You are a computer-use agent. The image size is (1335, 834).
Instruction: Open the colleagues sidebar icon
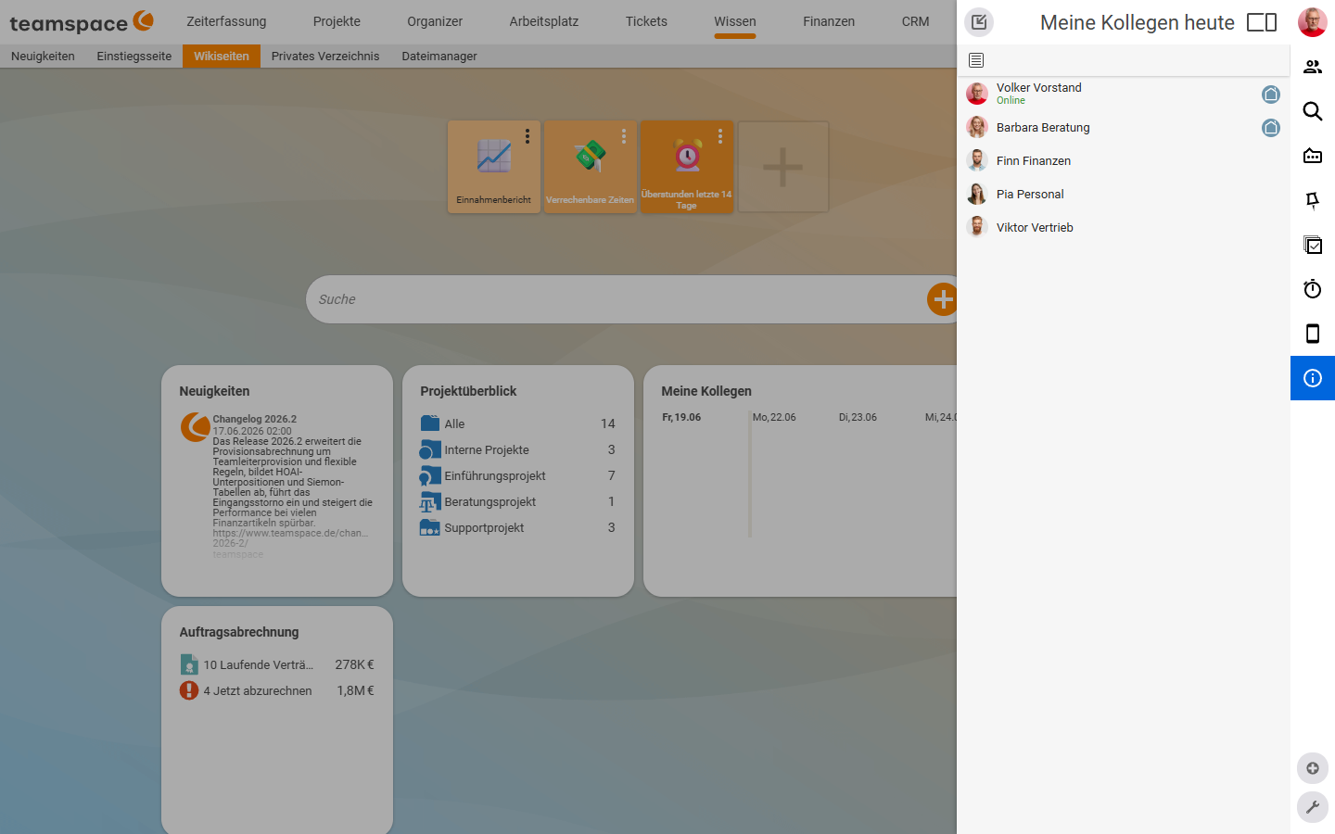tap(1313, 67)
